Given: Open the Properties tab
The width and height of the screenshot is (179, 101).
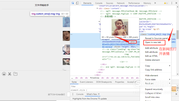Looking at the screenshot, I should tap(120, 82).
